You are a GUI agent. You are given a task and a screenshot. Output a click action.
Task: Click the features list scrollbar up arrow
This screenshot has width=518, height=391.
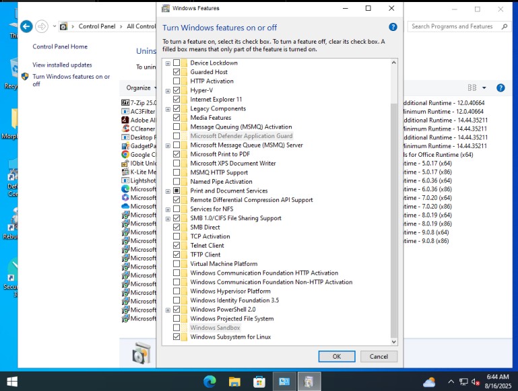tap(393, 63)
